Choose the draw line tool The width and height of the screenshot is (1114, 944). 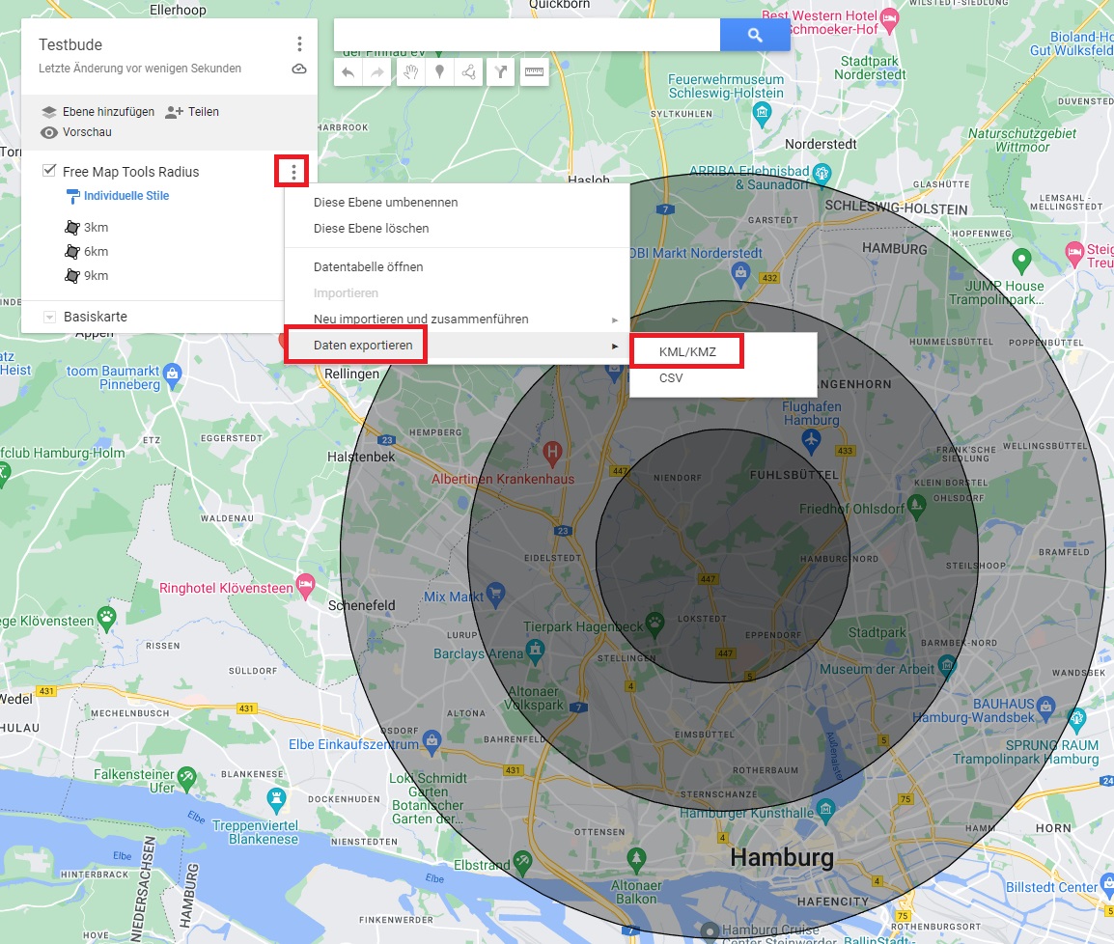tap(469, 71)
